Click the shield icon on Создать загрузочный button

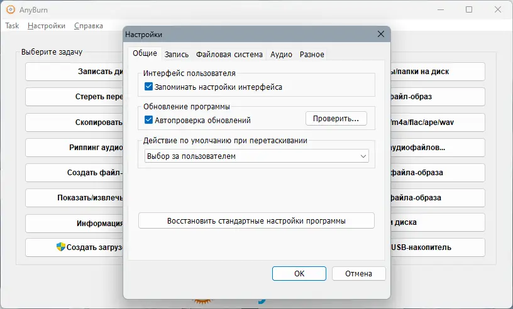[60, 247]
